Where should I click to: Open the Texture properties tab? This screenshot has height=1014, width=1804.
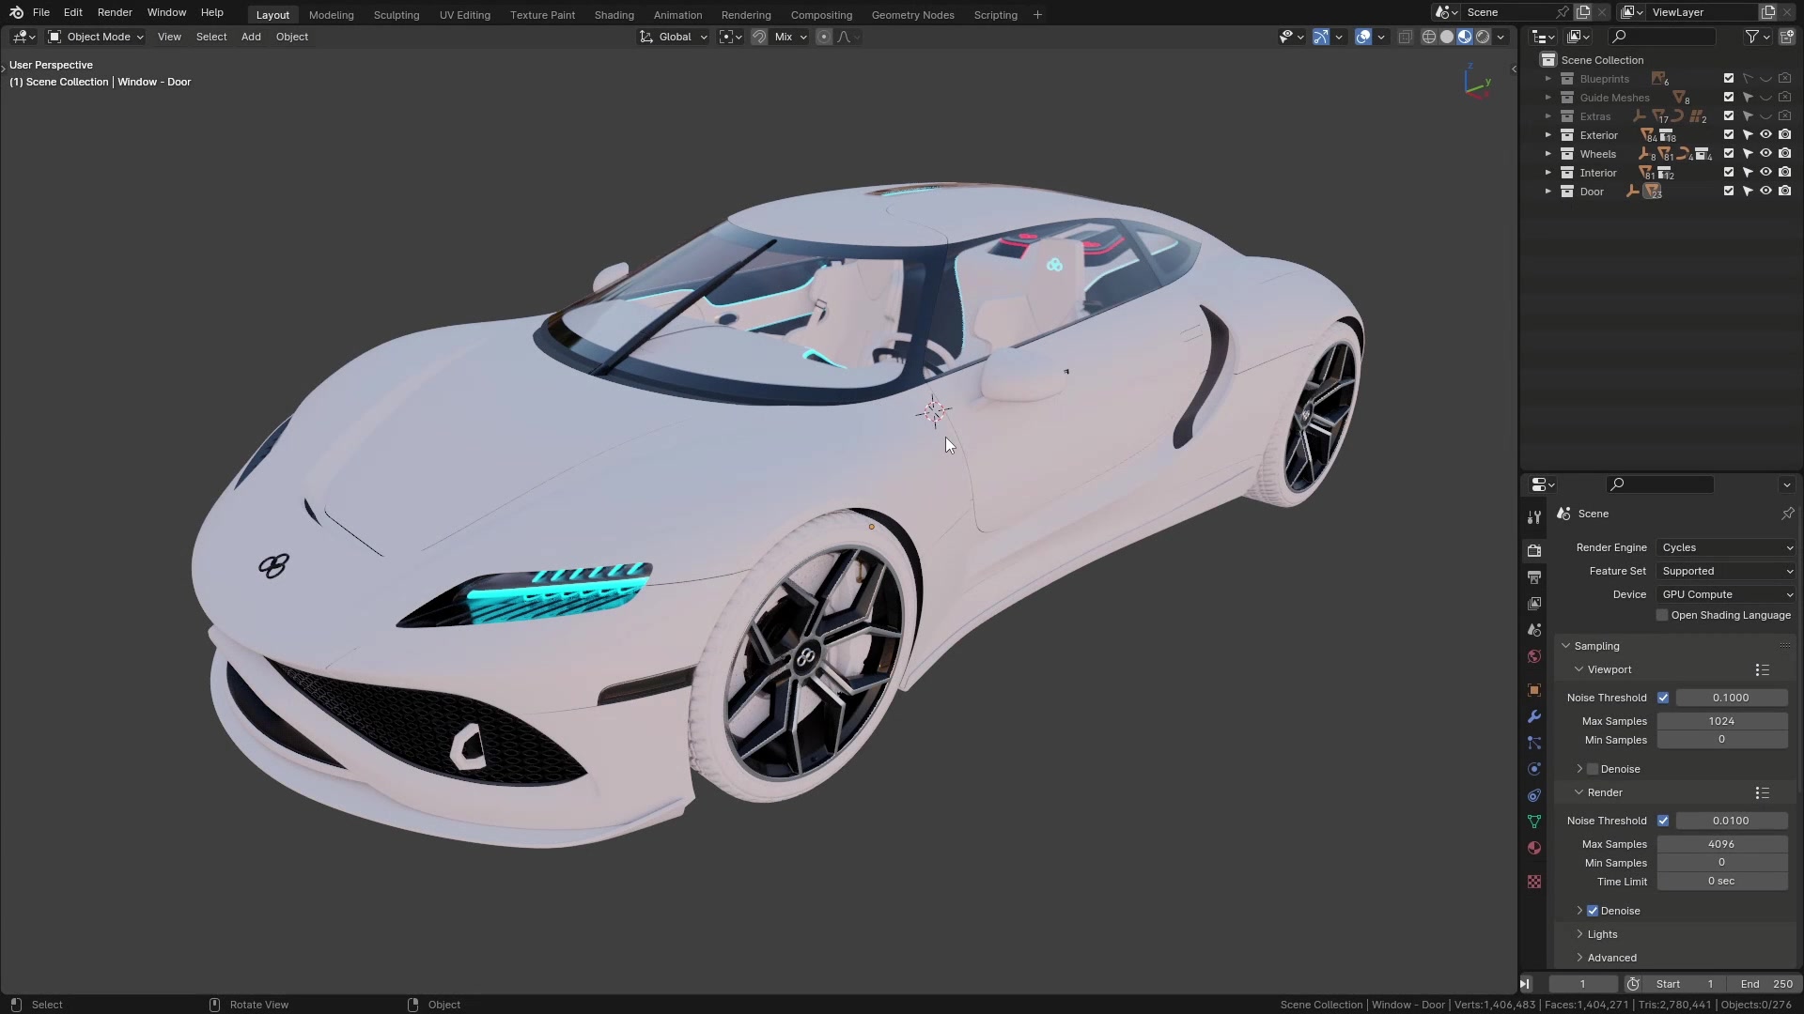[x=1534, y=882]
